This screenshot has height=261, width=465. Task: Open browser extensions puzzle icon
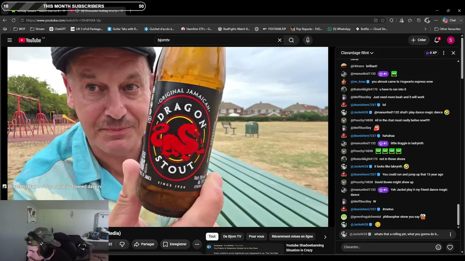[x=392, y=20]
